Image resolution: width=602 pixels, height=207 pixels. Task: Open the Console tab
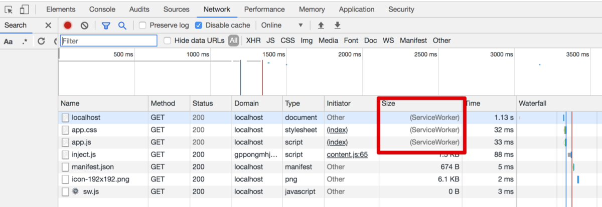point(102,9)
